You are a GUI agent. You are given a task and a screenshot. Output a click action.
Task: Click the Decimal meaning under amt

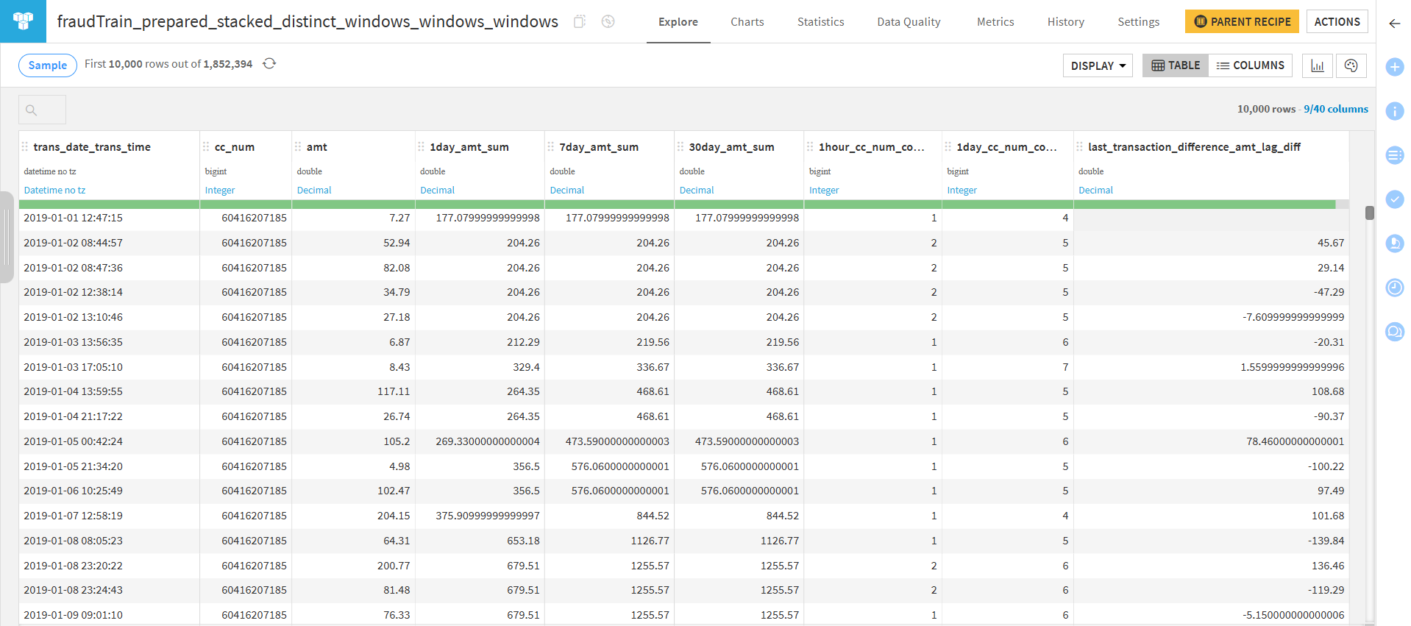click(x=314, y=191)
